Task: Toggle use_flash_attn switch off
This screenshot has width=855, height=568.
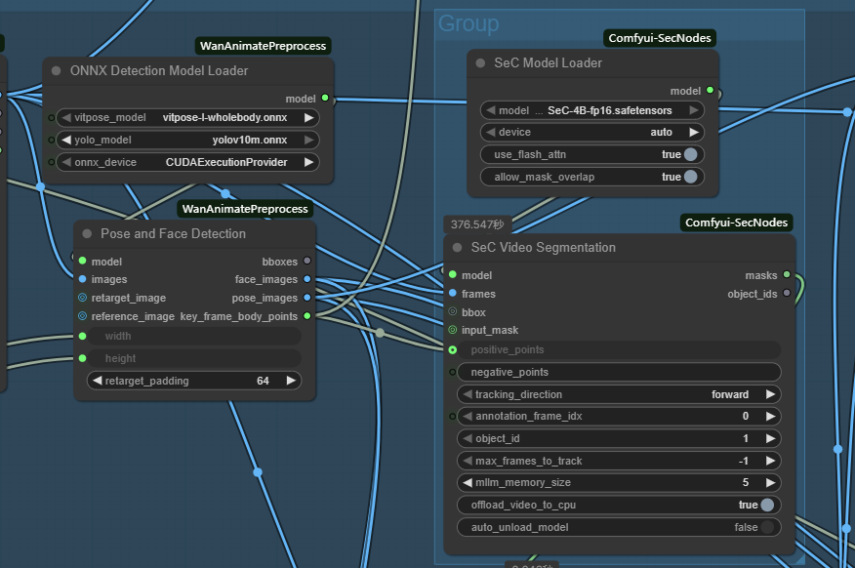Action: [690, 154]
